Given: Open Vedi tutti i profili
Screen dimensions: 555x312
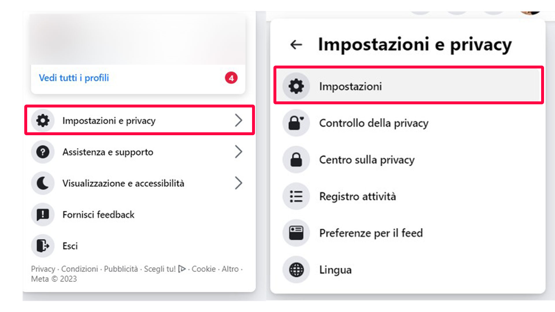Looking at the screenshot, I should (73, 77).
